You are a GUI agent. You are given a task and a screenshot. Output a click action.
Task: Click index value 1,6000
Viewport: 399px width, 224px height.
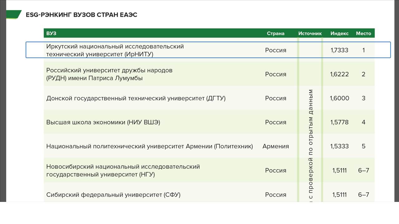click(x=339, y=98)
